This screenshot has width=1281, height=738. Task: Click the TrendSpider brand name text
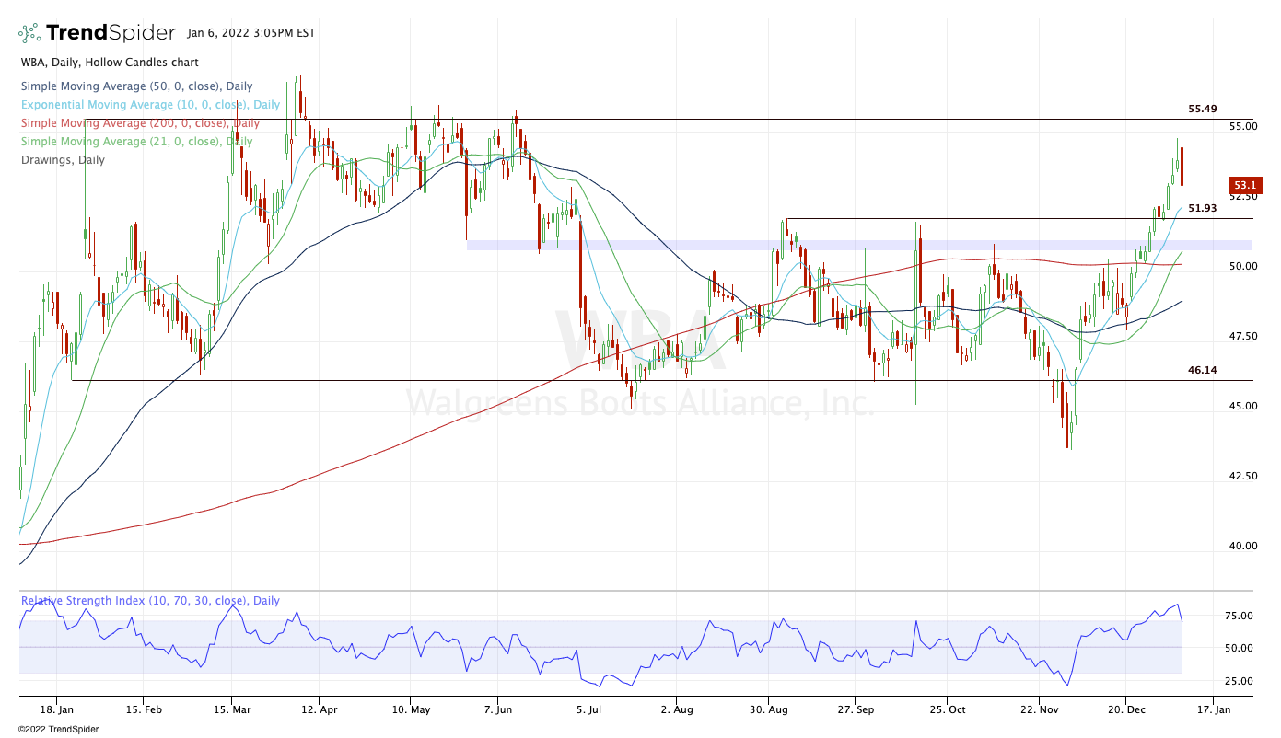pos(111,33)
